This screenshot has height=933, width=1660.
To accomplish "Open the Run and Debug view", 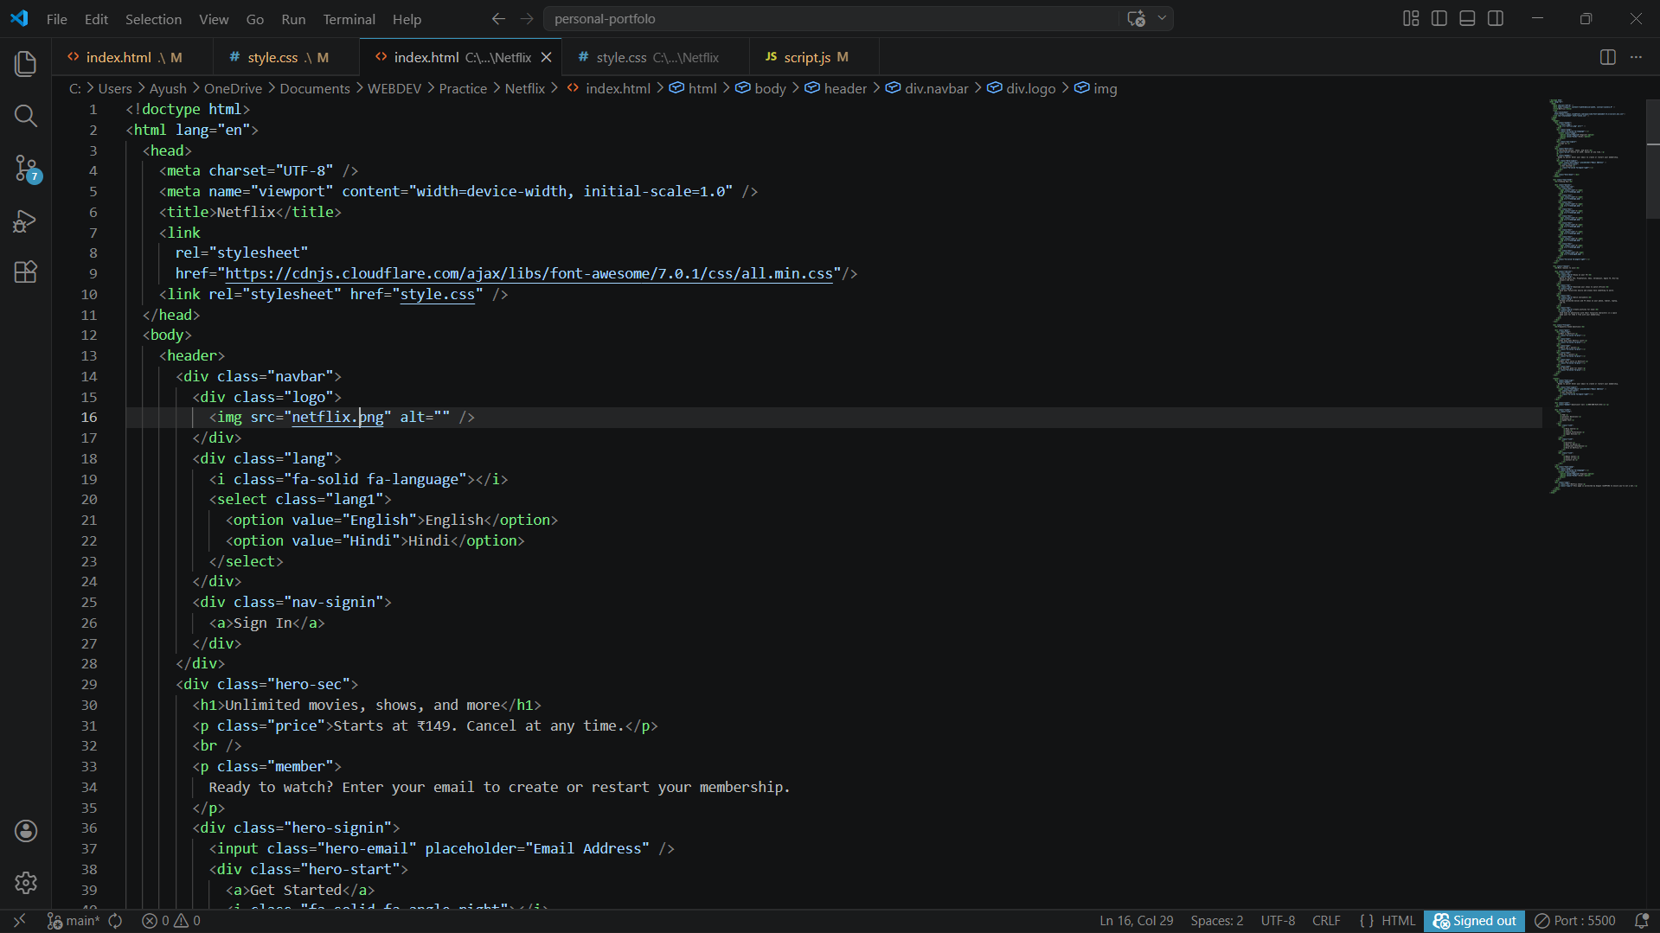I will pos(25,220).
